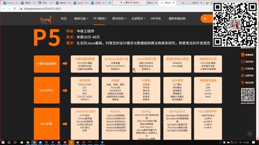The width and height of the screenshot is (259, 145).
Task: Open the Spring Boot card
Action: click(177, 124)
